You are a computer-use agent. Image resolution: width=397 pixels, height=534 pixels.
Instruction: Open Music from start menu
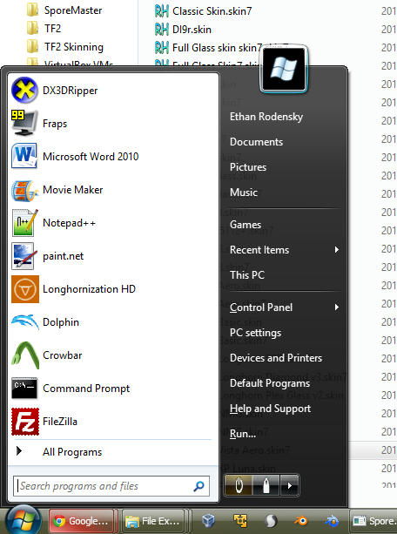(244, 193)
